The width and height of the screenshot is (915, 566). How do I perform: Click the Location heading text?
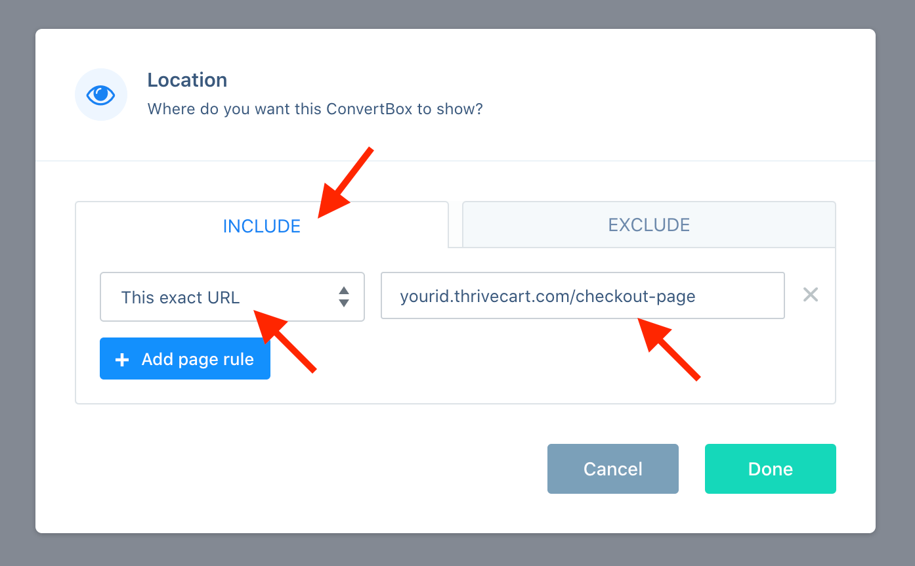pos(187,80)
